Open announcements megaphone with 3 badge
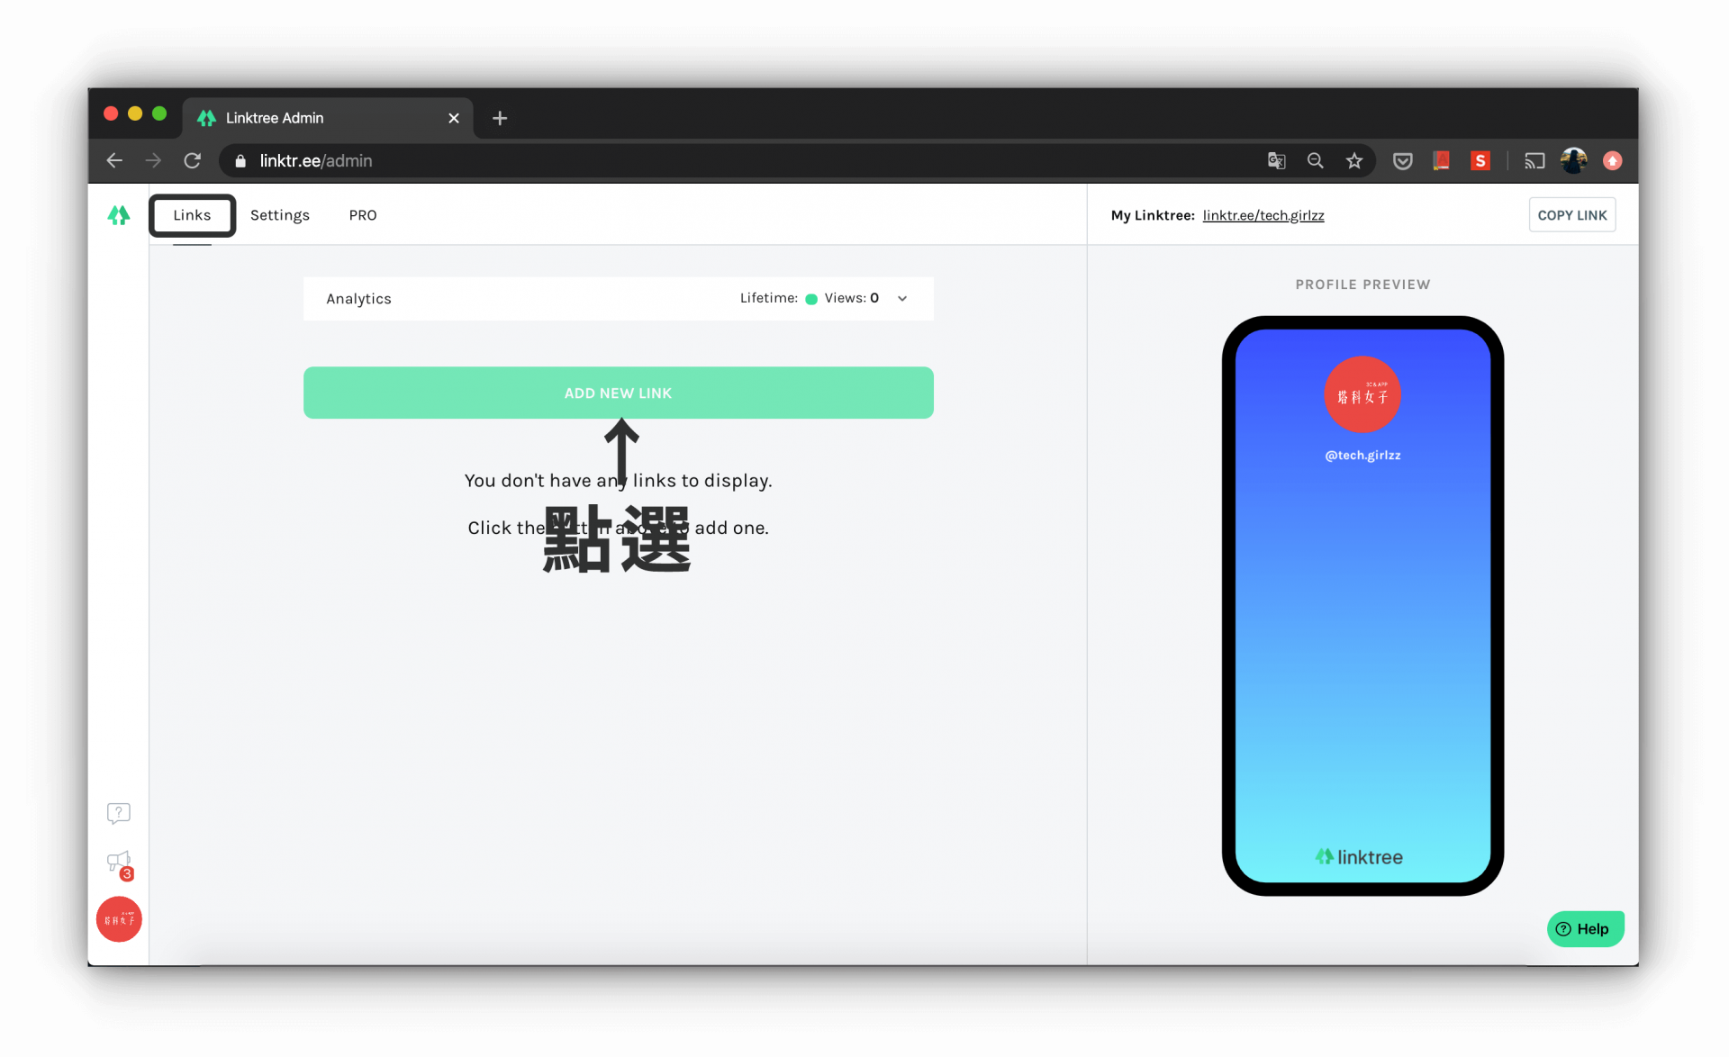Screen dimensions: 1729x1057 [119, 864]
